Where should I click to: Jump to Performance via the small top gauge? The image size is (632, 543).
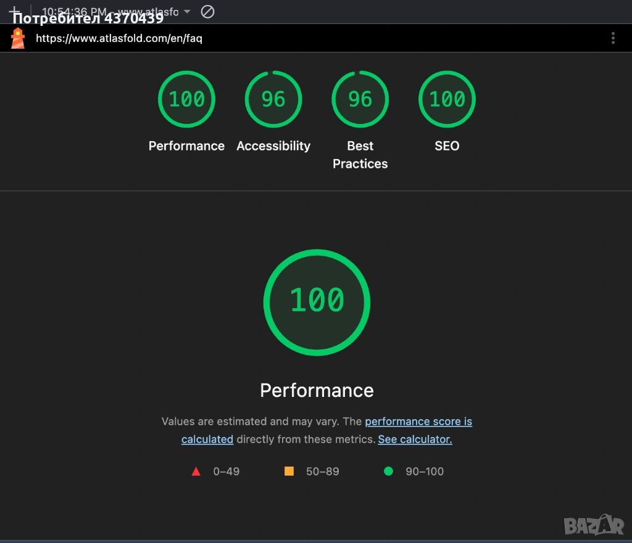click(186, 99)
